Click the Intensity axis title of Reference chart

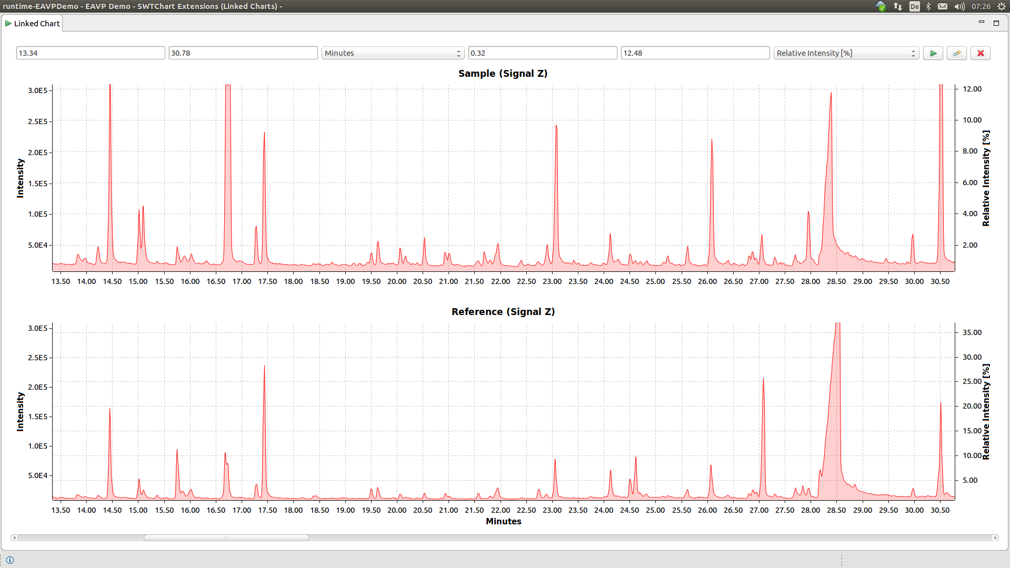[21, 412]
